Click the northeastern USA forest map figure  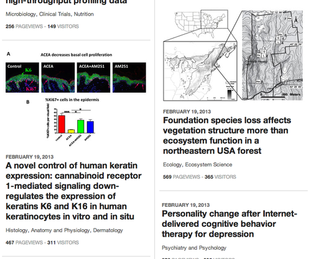tap(233, 55)
